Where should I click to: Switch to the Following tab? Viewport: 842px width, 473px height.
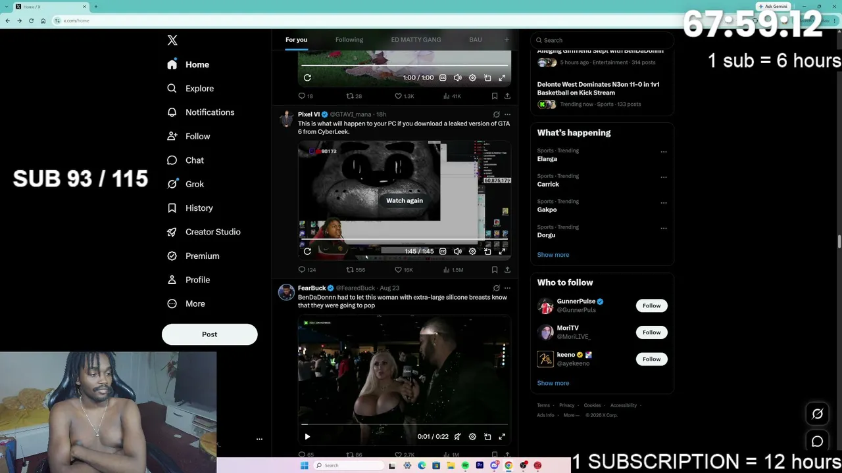point(349,40)
